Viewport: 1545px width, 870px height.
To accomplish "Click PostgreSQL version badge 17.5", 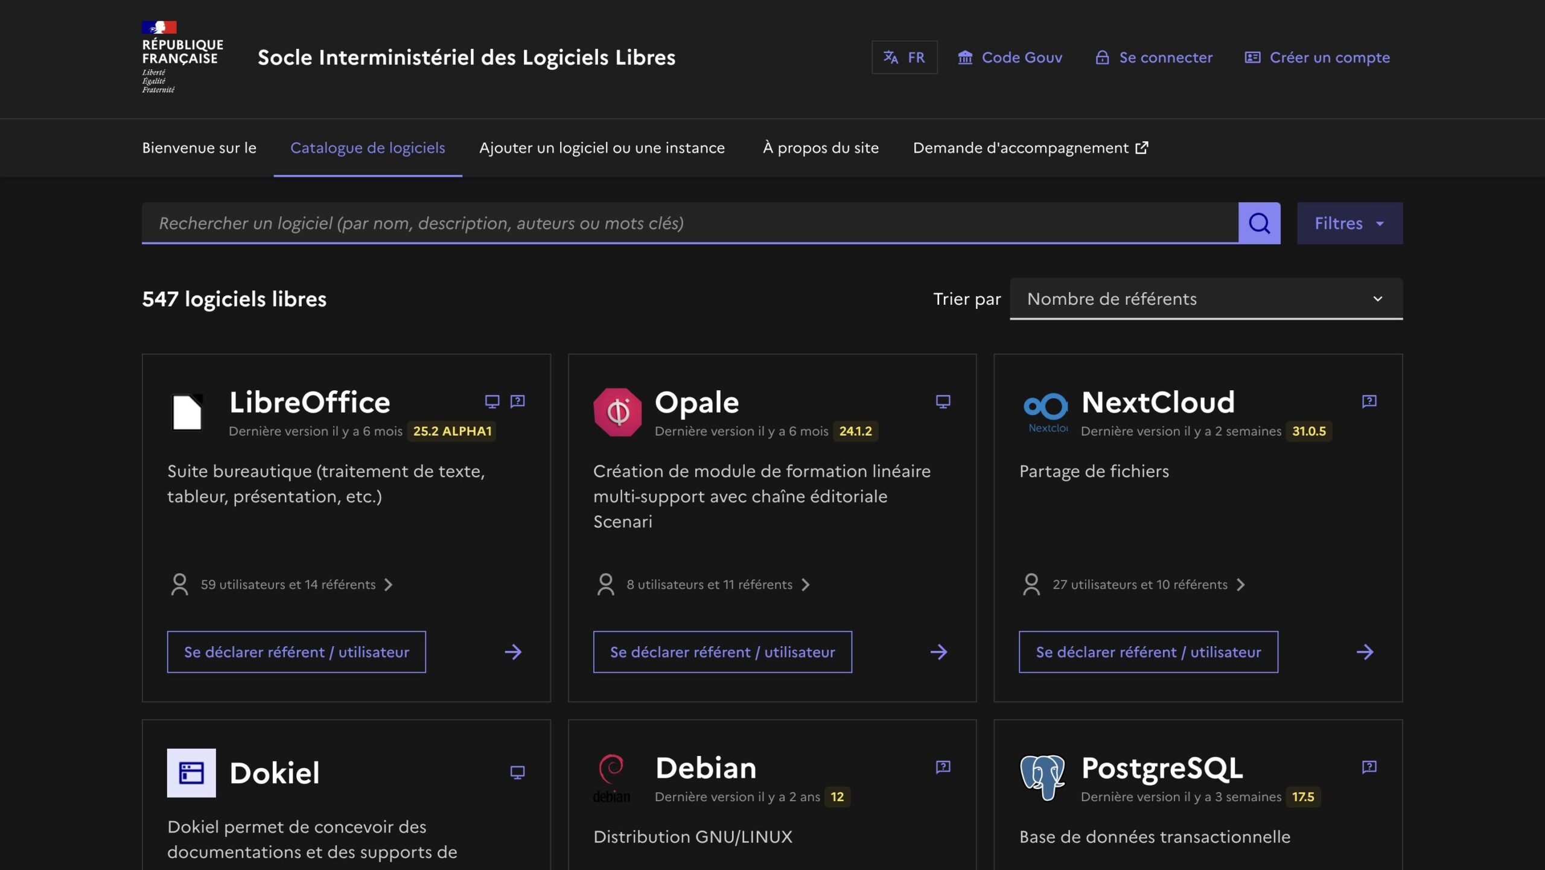I will (x=1303, y=796).
